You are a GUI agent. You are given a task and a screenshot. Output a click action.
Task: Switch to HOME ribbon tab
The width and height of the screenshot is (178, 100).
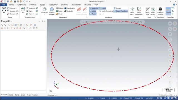(11, 5)
